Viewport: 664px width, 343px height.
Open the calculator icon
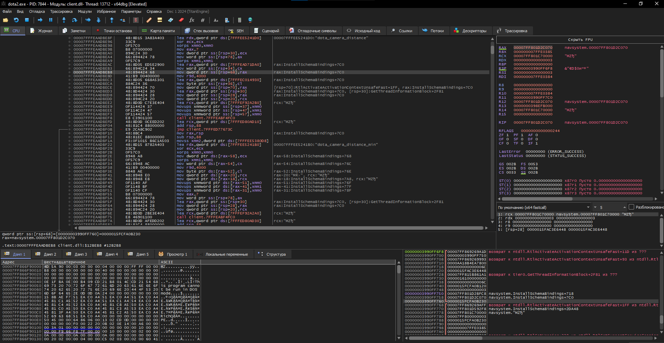(239, 20)
